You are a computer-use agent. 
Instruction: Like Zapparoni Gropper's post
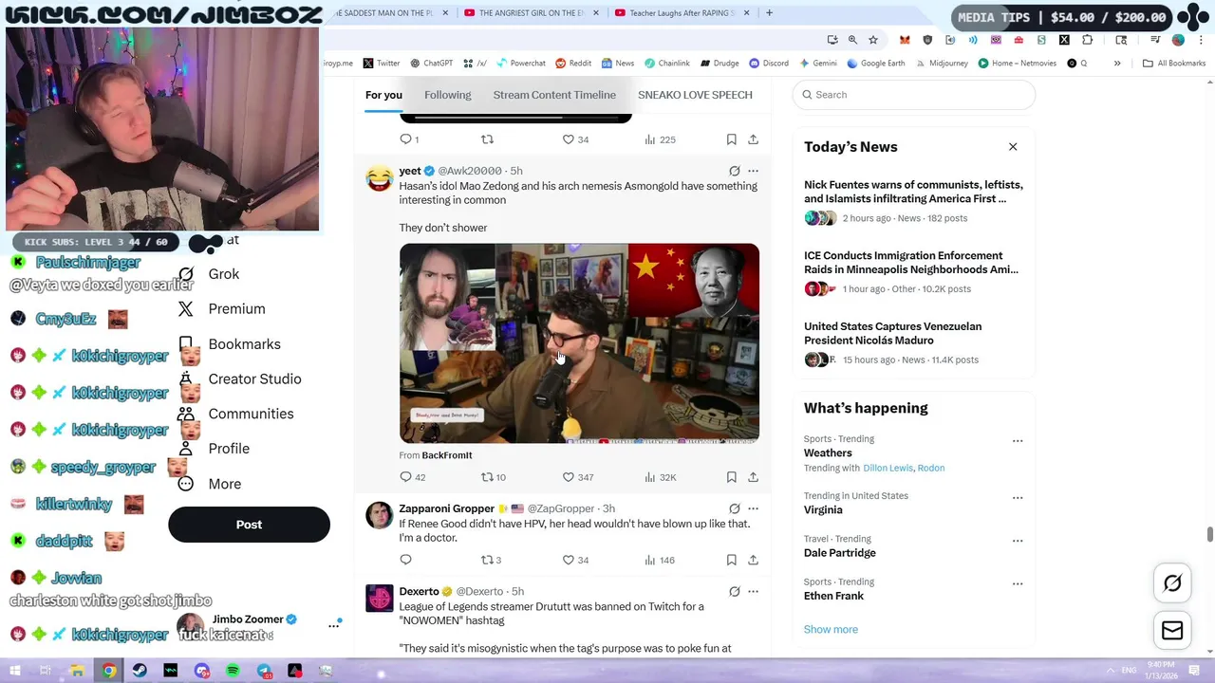576,560
